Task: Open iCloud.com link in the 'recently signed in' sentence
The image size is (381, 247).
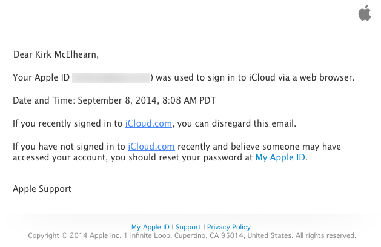Action: pyautogui.click(x=149, y=123)
